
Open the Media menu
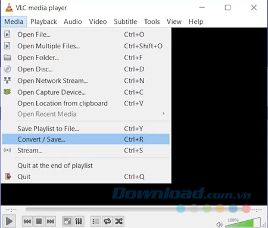point(14,21)
